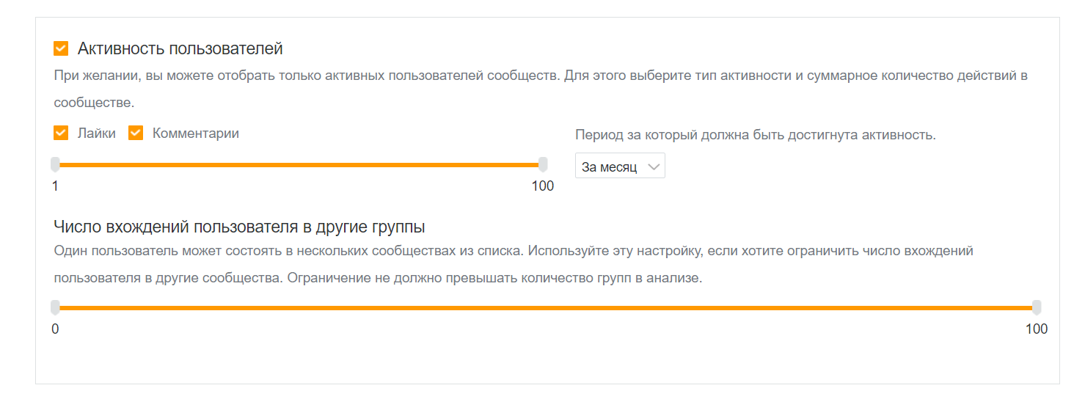Click the Лайки label text
1074x399 pixels.
pos(96,133)
